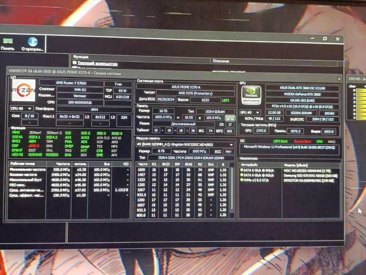This screenshot has height=275, width=366.
Task: Click the GPU clock 1747.0 value
Action: coord(261,131)
